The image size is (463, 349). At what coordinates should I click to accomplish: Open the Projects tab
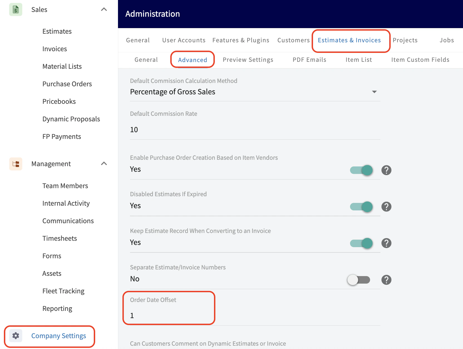pos(405,40)
